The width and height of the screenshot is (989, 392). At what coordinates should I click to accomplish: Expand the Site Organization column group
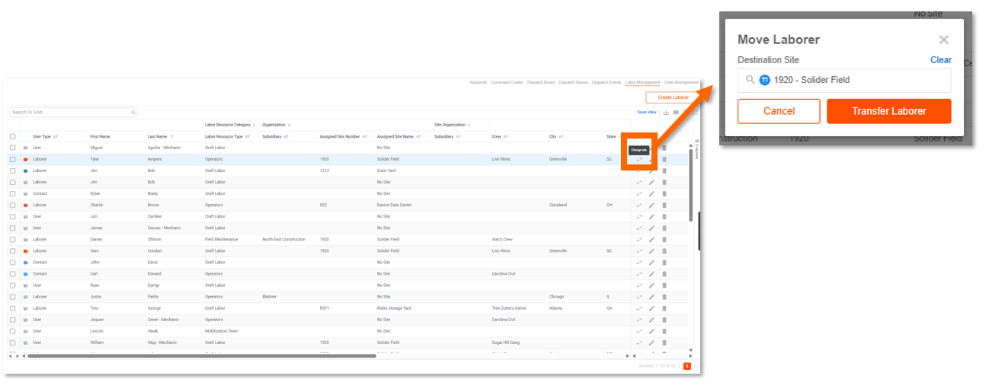469,124
